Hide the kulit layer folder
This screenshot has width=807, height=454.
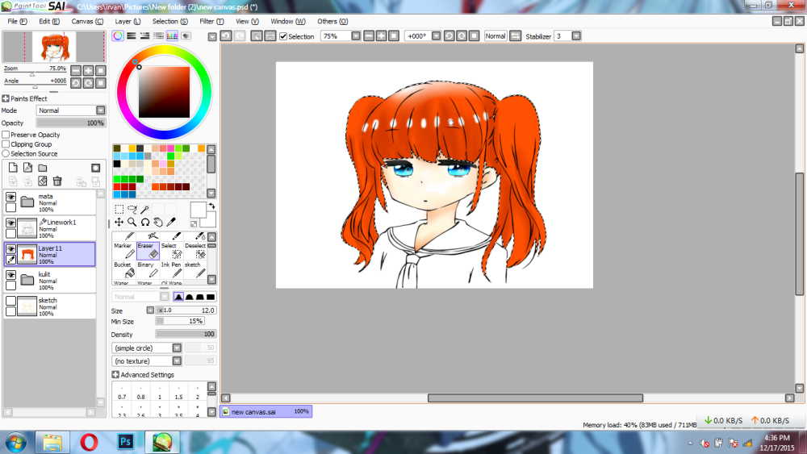point(10,275)
